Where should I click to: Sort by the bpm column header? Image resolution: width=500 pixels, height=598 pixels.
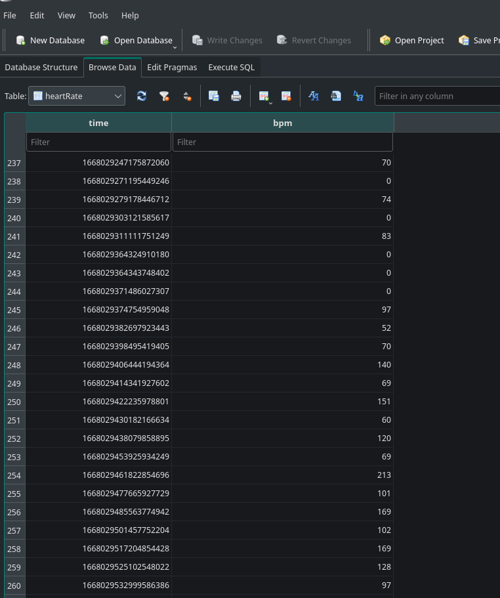[282, 123]
